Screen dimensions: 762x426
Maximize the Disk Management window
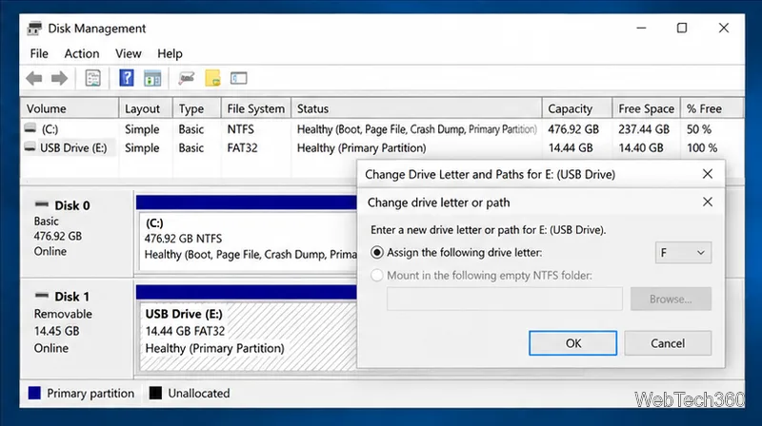click(x=682, y=29)
